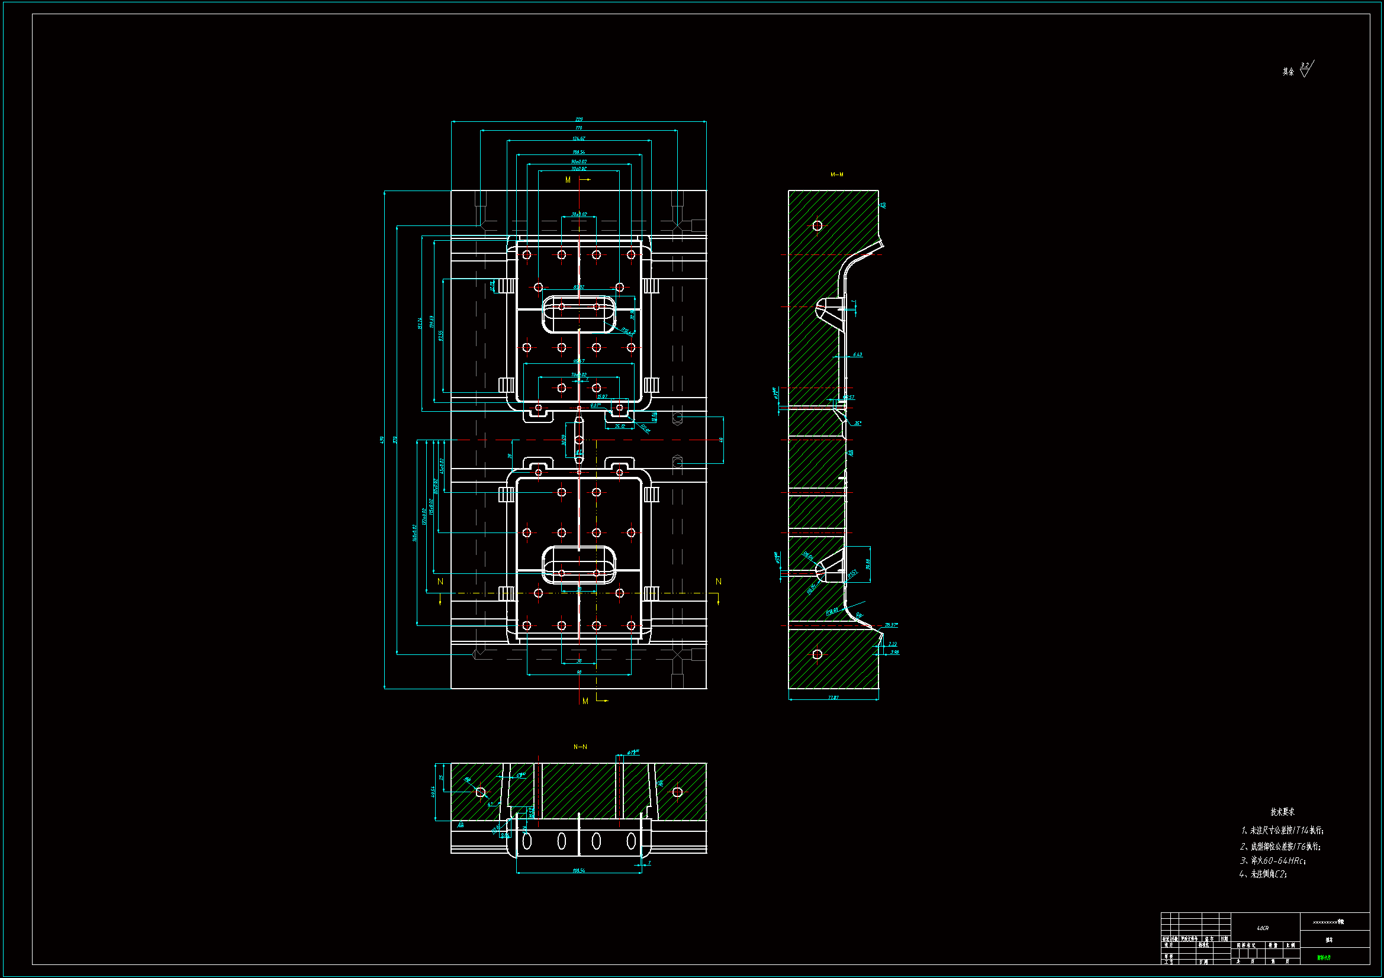Select the 90±0.02 dimension at top

pos(579,162)
